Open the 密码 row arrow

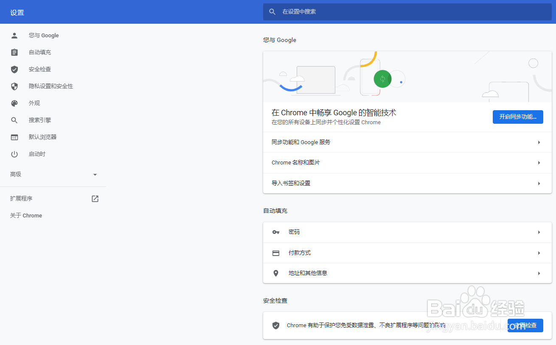click(x=539, y=232)
